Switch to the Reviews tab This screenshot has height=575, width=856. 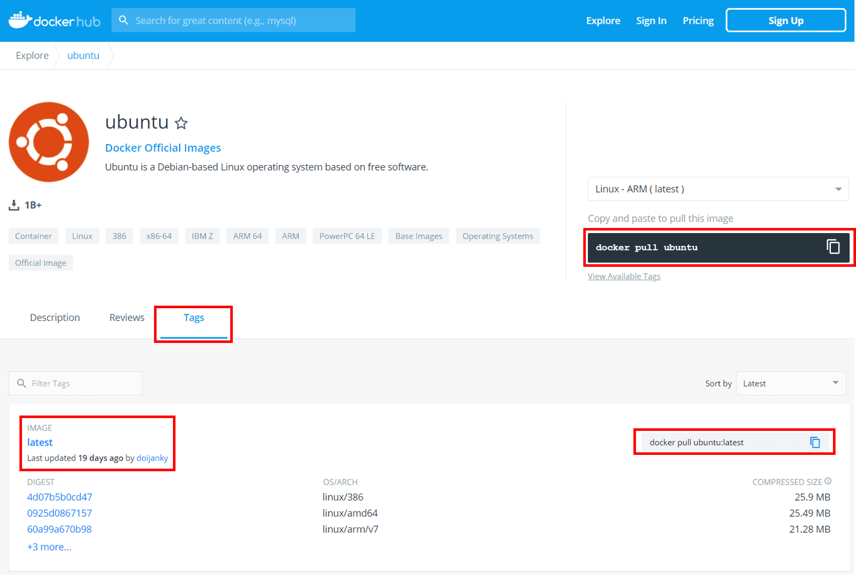tap(127, 317)
